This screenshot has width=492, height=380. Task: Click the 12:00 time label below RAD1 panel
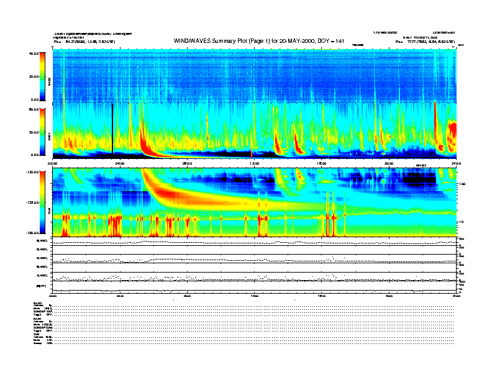(255, 163)
